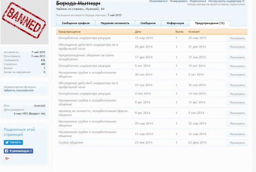Open the Profile Messages tab

pyautogui.click(x=76, y=23)
